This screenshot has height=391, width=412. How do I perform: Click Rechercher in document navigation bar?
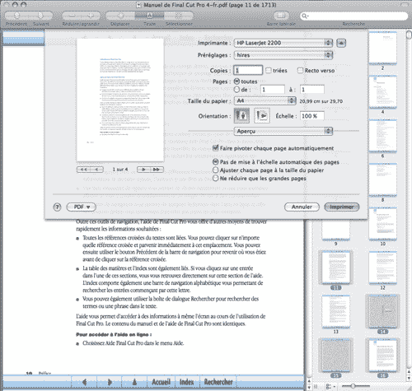pyautogui.click(x=218, y=382)
